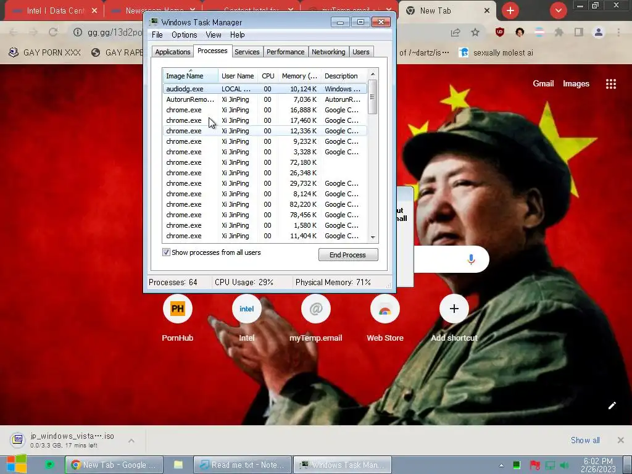Switch to the Users tab
632x474 pixels.
[x=360, y=52]
